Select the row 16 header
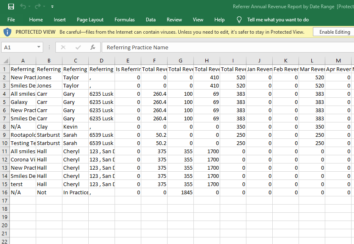The width and height of the screenshot is (354, 244). pos(5,192)
